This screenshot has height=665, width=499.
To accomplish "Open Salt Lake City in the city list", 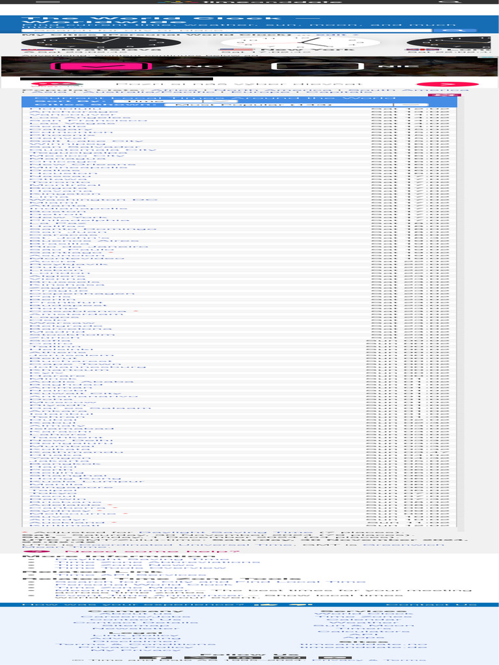I will (86, 141).
